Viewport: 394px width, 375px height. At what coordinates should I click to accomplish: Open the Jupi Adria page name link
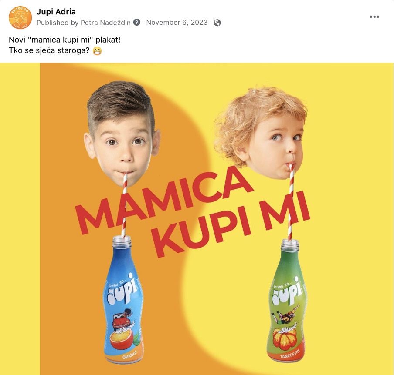click(56, 12)
